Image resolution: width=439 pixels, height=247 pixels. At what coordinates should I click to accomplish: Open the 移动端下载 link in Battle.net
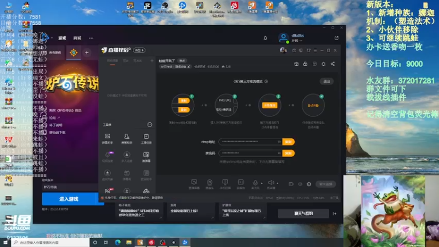[x=57, y=132]
